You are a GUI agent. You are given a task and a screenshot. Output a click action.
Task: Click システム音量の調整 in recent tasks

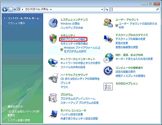[19, 120]
